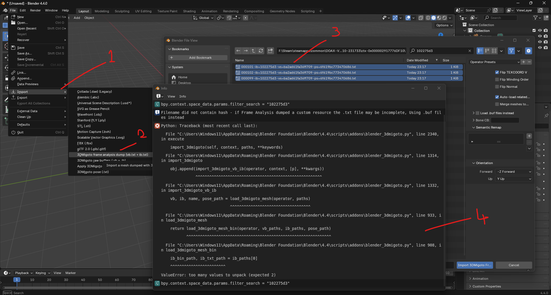Collapse the System panel

pyautogui.click(x=169, y=67)
